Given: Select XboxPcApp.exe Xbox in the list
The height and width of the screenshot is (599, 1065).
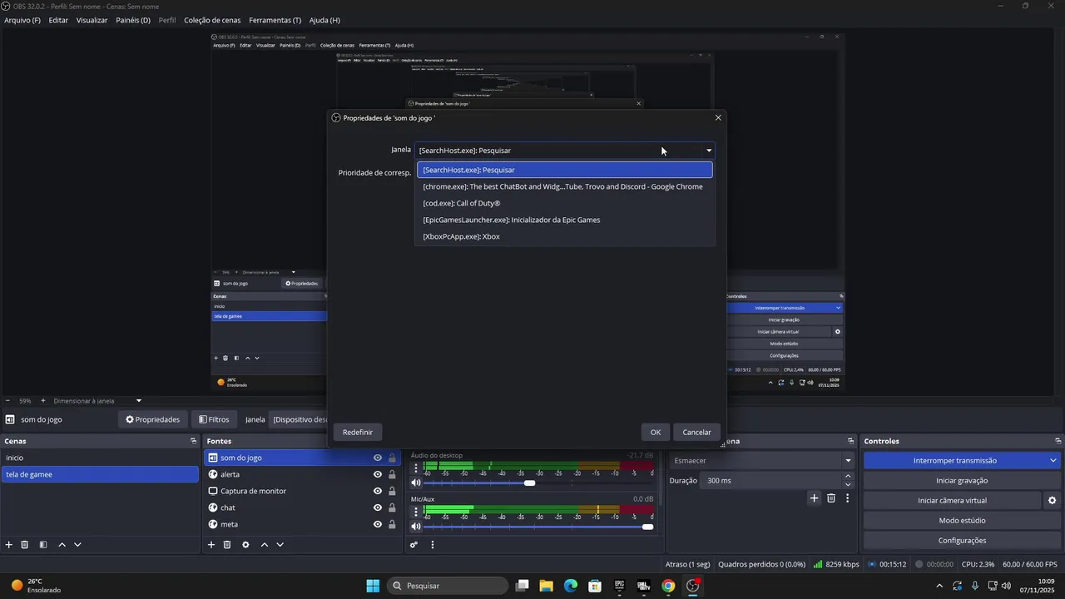Looking at the screenshot, I should click(x=565, y=236).
